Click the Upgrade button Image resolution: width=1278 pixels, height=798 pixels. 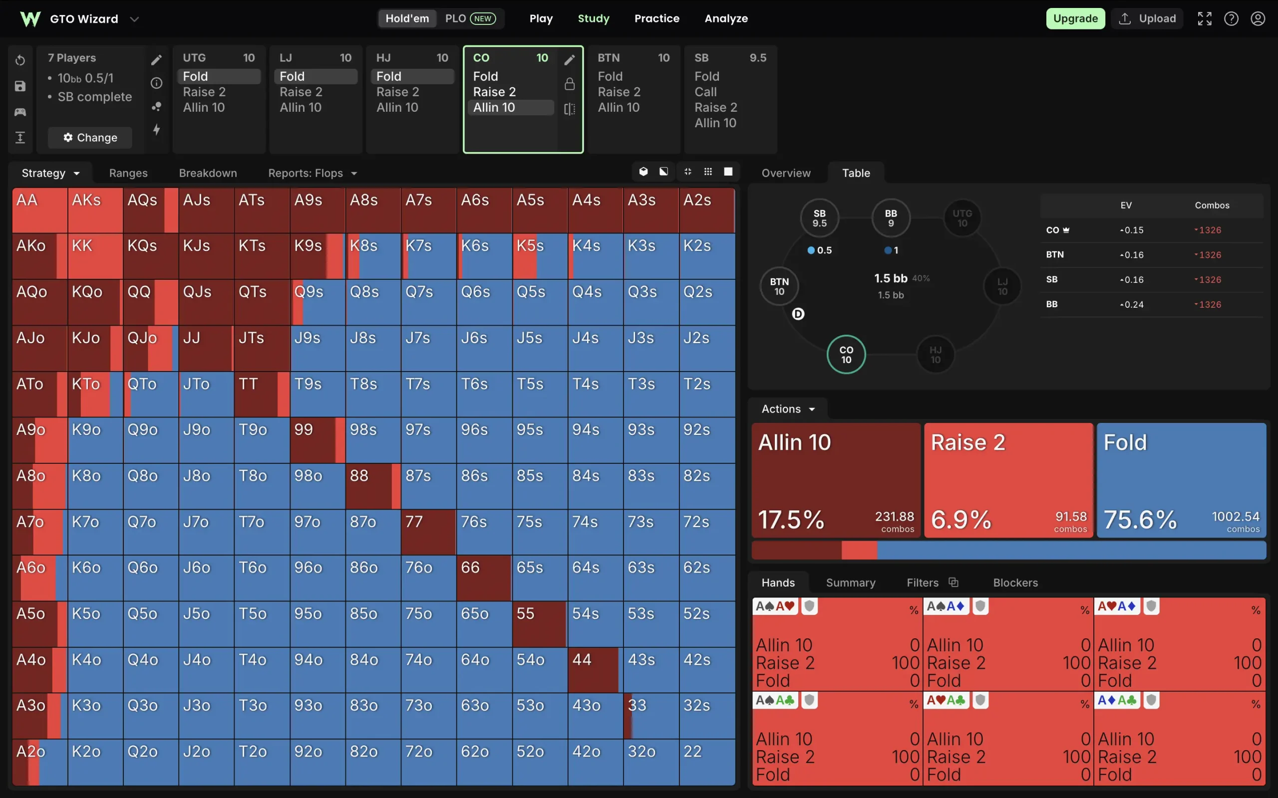pos(1075,18)
